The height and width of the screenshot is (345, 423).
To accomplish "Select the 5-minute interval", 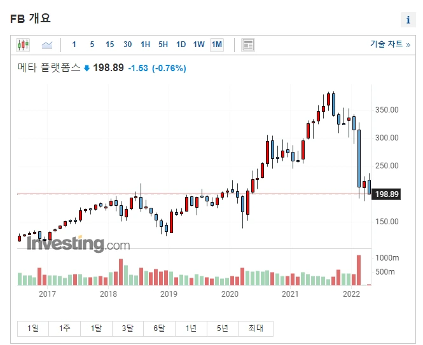I will [92, 44].
